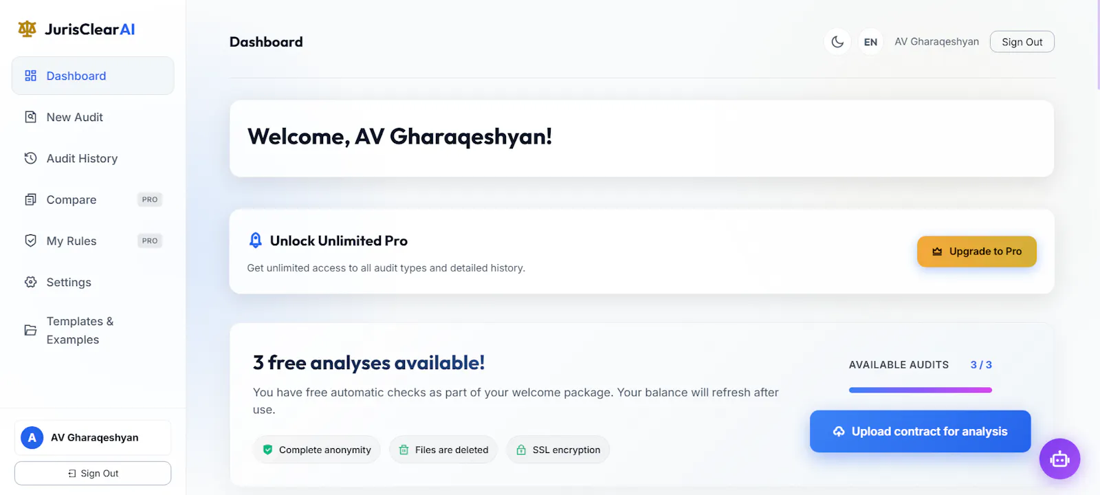Click the Settings gear icon
Viewport: 1100px width, 495px height.
[30, 282]
